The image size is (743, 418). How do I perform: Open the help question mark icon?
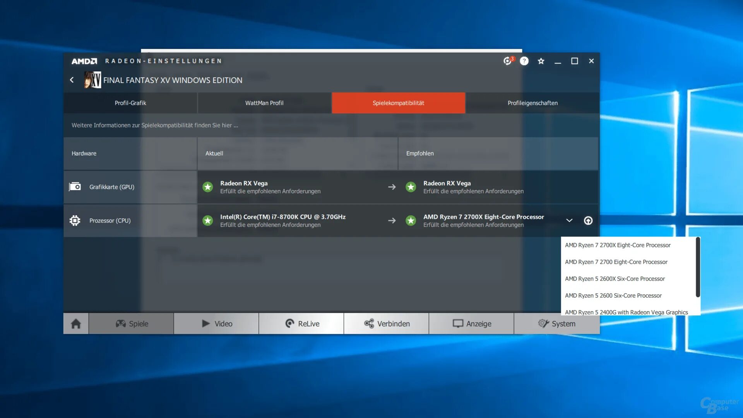click(524, 61)
